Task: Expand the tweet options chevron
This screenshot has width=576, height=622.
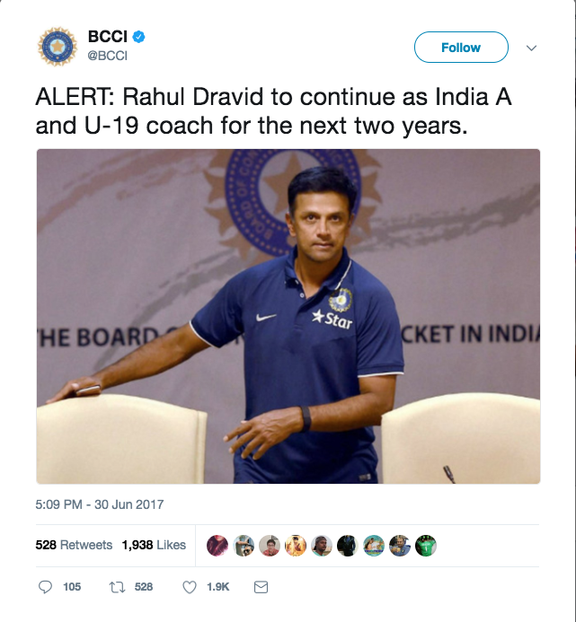Action: 531,48
